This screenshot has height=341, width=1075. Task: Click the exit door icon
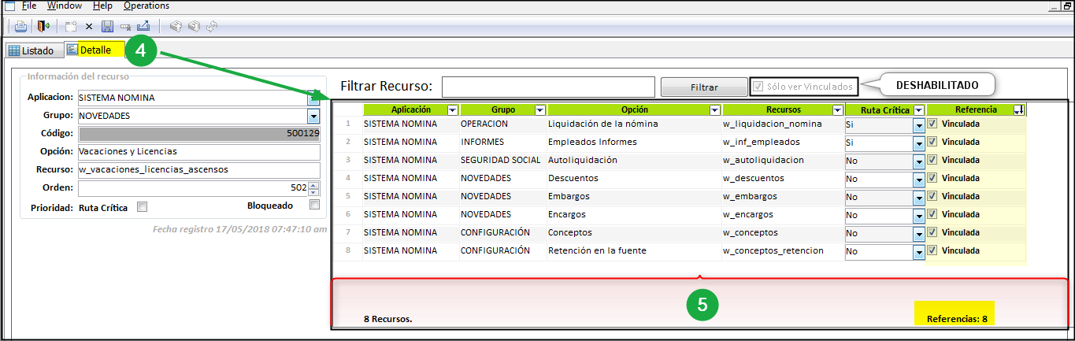coord(43,26)
